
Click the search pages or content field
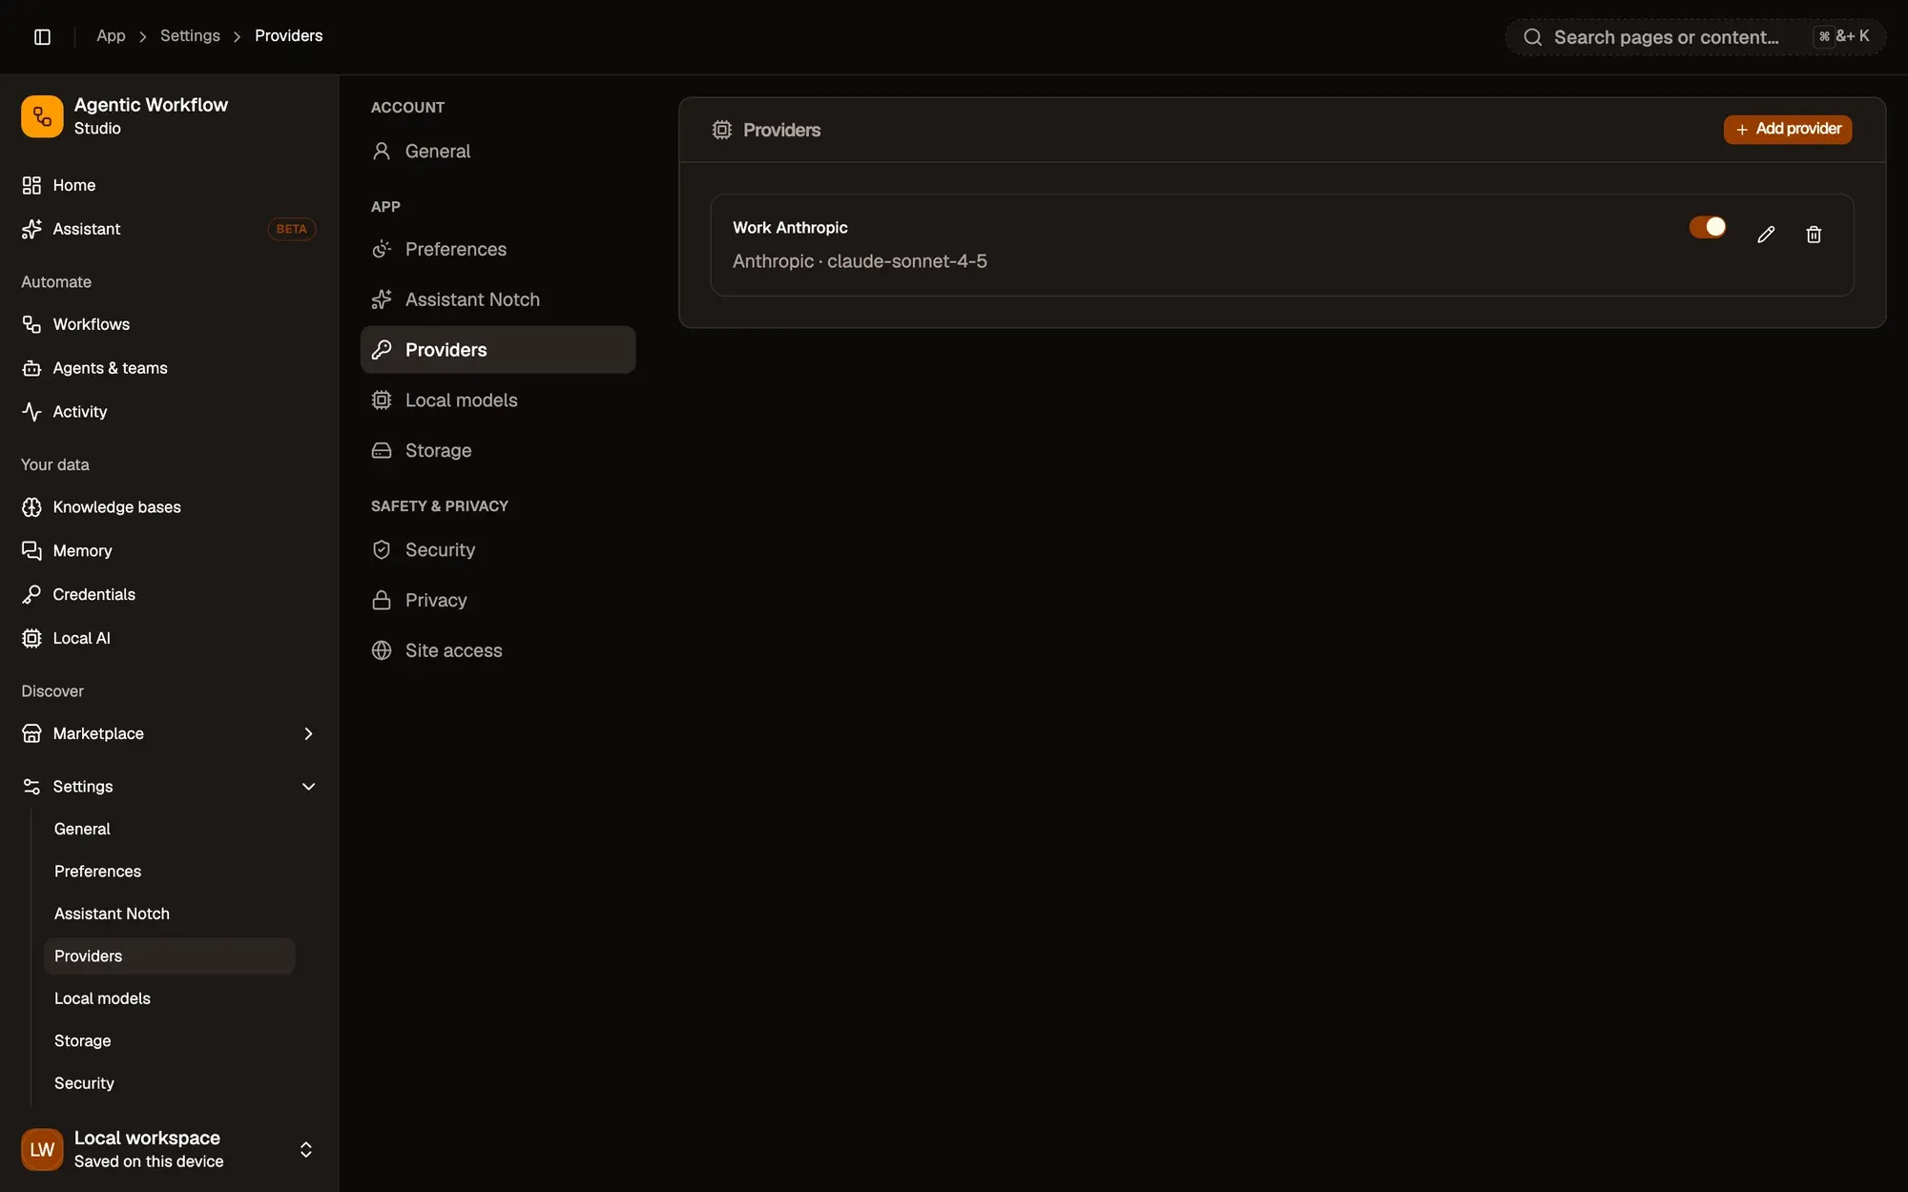click(x=1695, y=37)
